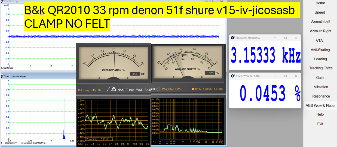Switch to the W&F meter mode

tap(139, 90)
